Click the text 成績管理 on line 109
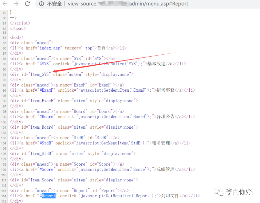This screenshot has width=260, height=203. [x=165, y=170]
